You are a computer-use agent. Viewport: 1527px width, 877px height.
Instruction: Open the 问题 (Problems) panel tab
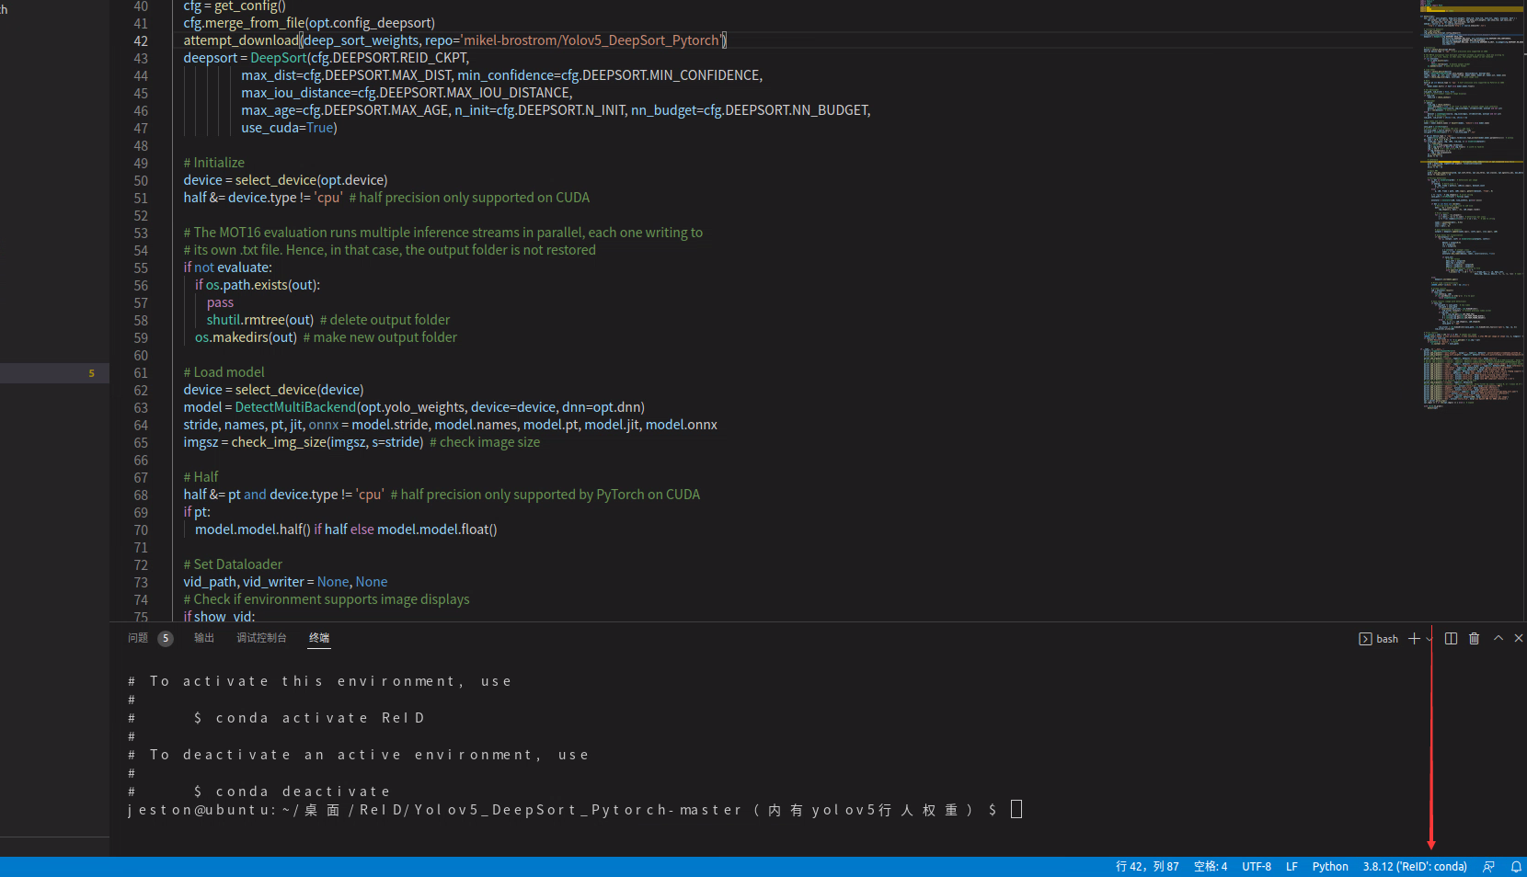(138, 638)
